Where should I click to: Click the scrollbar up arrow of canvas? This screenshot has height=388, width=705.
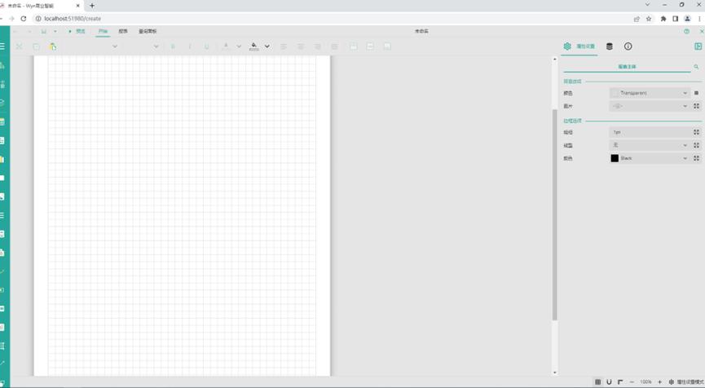[554, 59]
